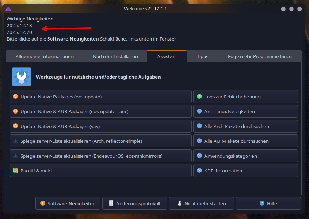Click the Änderungsprotokoll document icon

point(111,203)
